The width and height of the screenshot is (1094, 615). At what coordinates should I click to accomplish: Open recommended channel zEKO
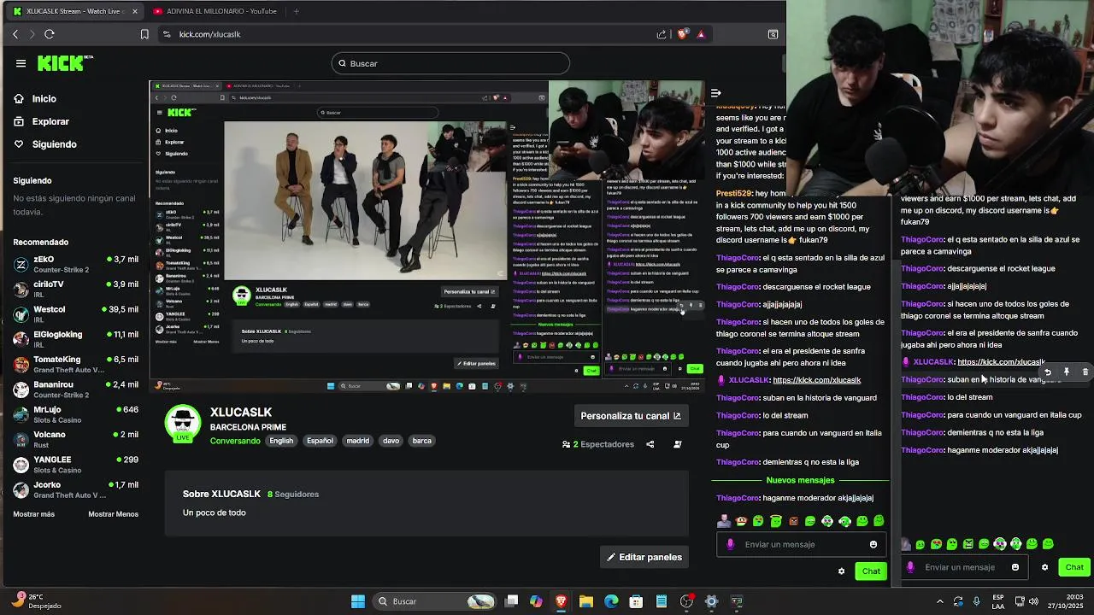75,264
